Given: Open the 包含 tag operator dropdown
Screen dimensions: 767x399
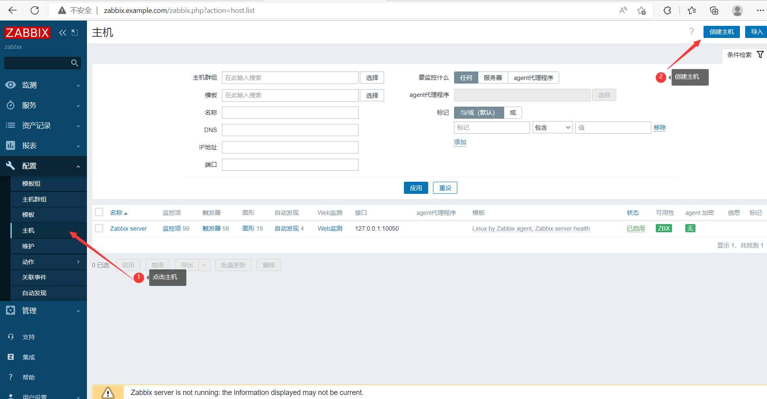Looking at the screenshot, I should click(552, 128).
